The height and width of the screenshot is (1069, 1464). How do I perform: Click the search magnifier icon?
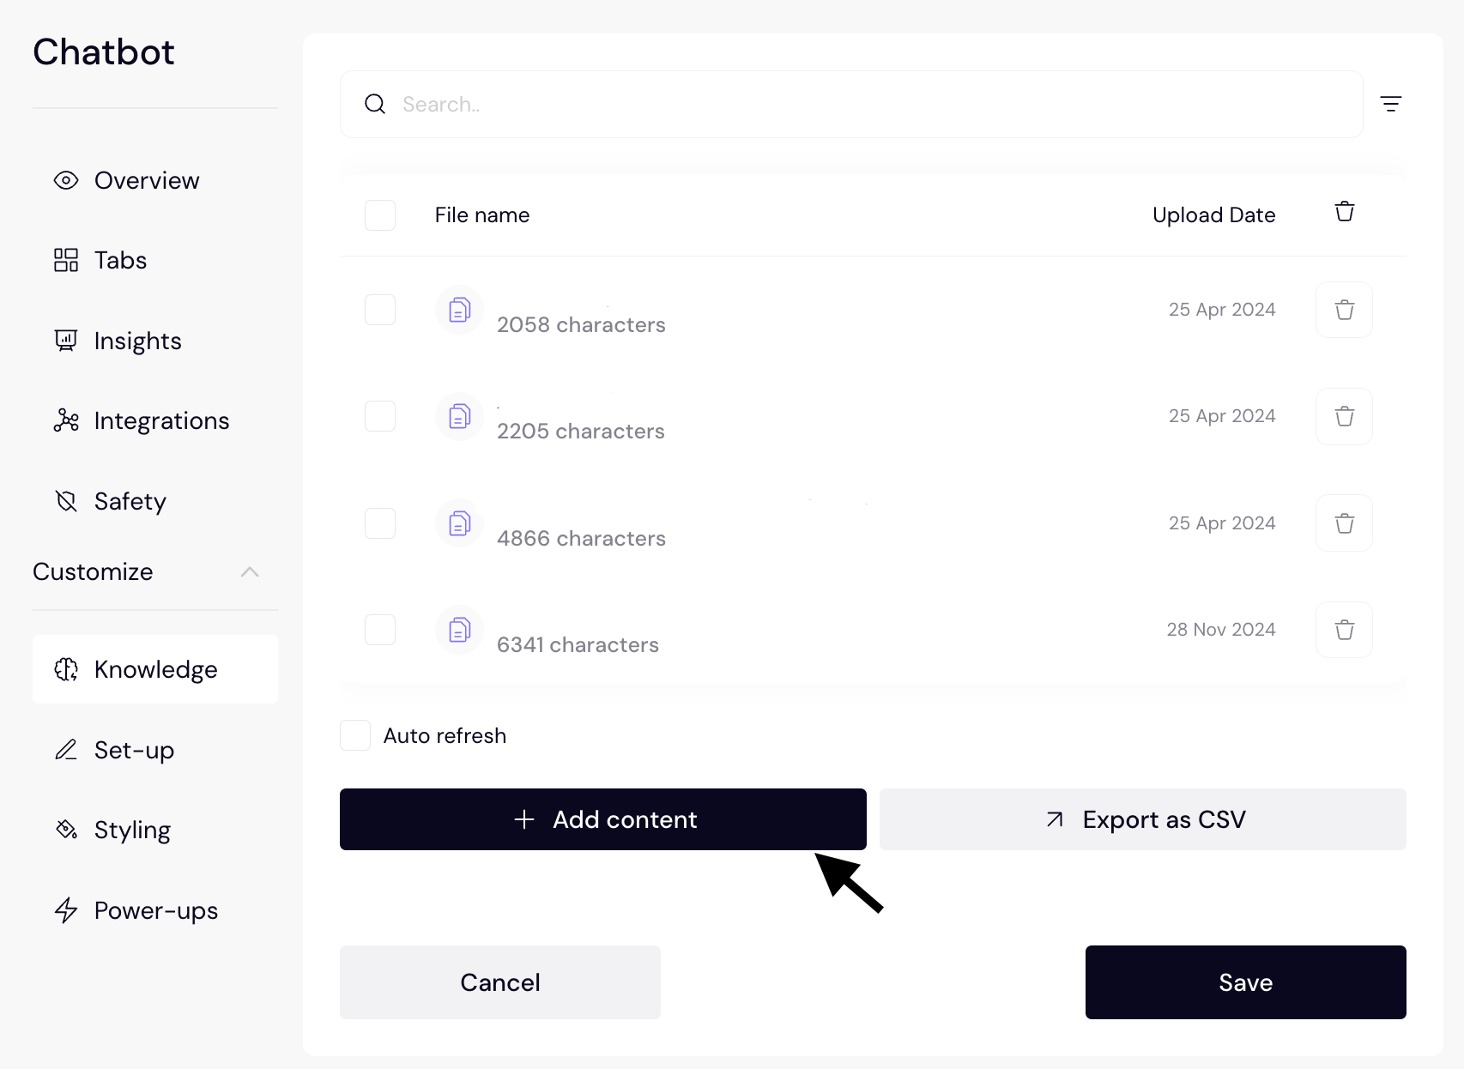375,104
